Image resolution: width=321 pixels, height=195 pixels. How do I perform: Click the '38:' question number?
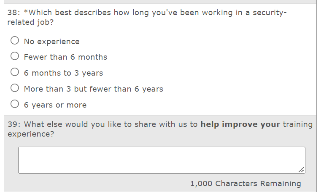[x=14, y=13]
